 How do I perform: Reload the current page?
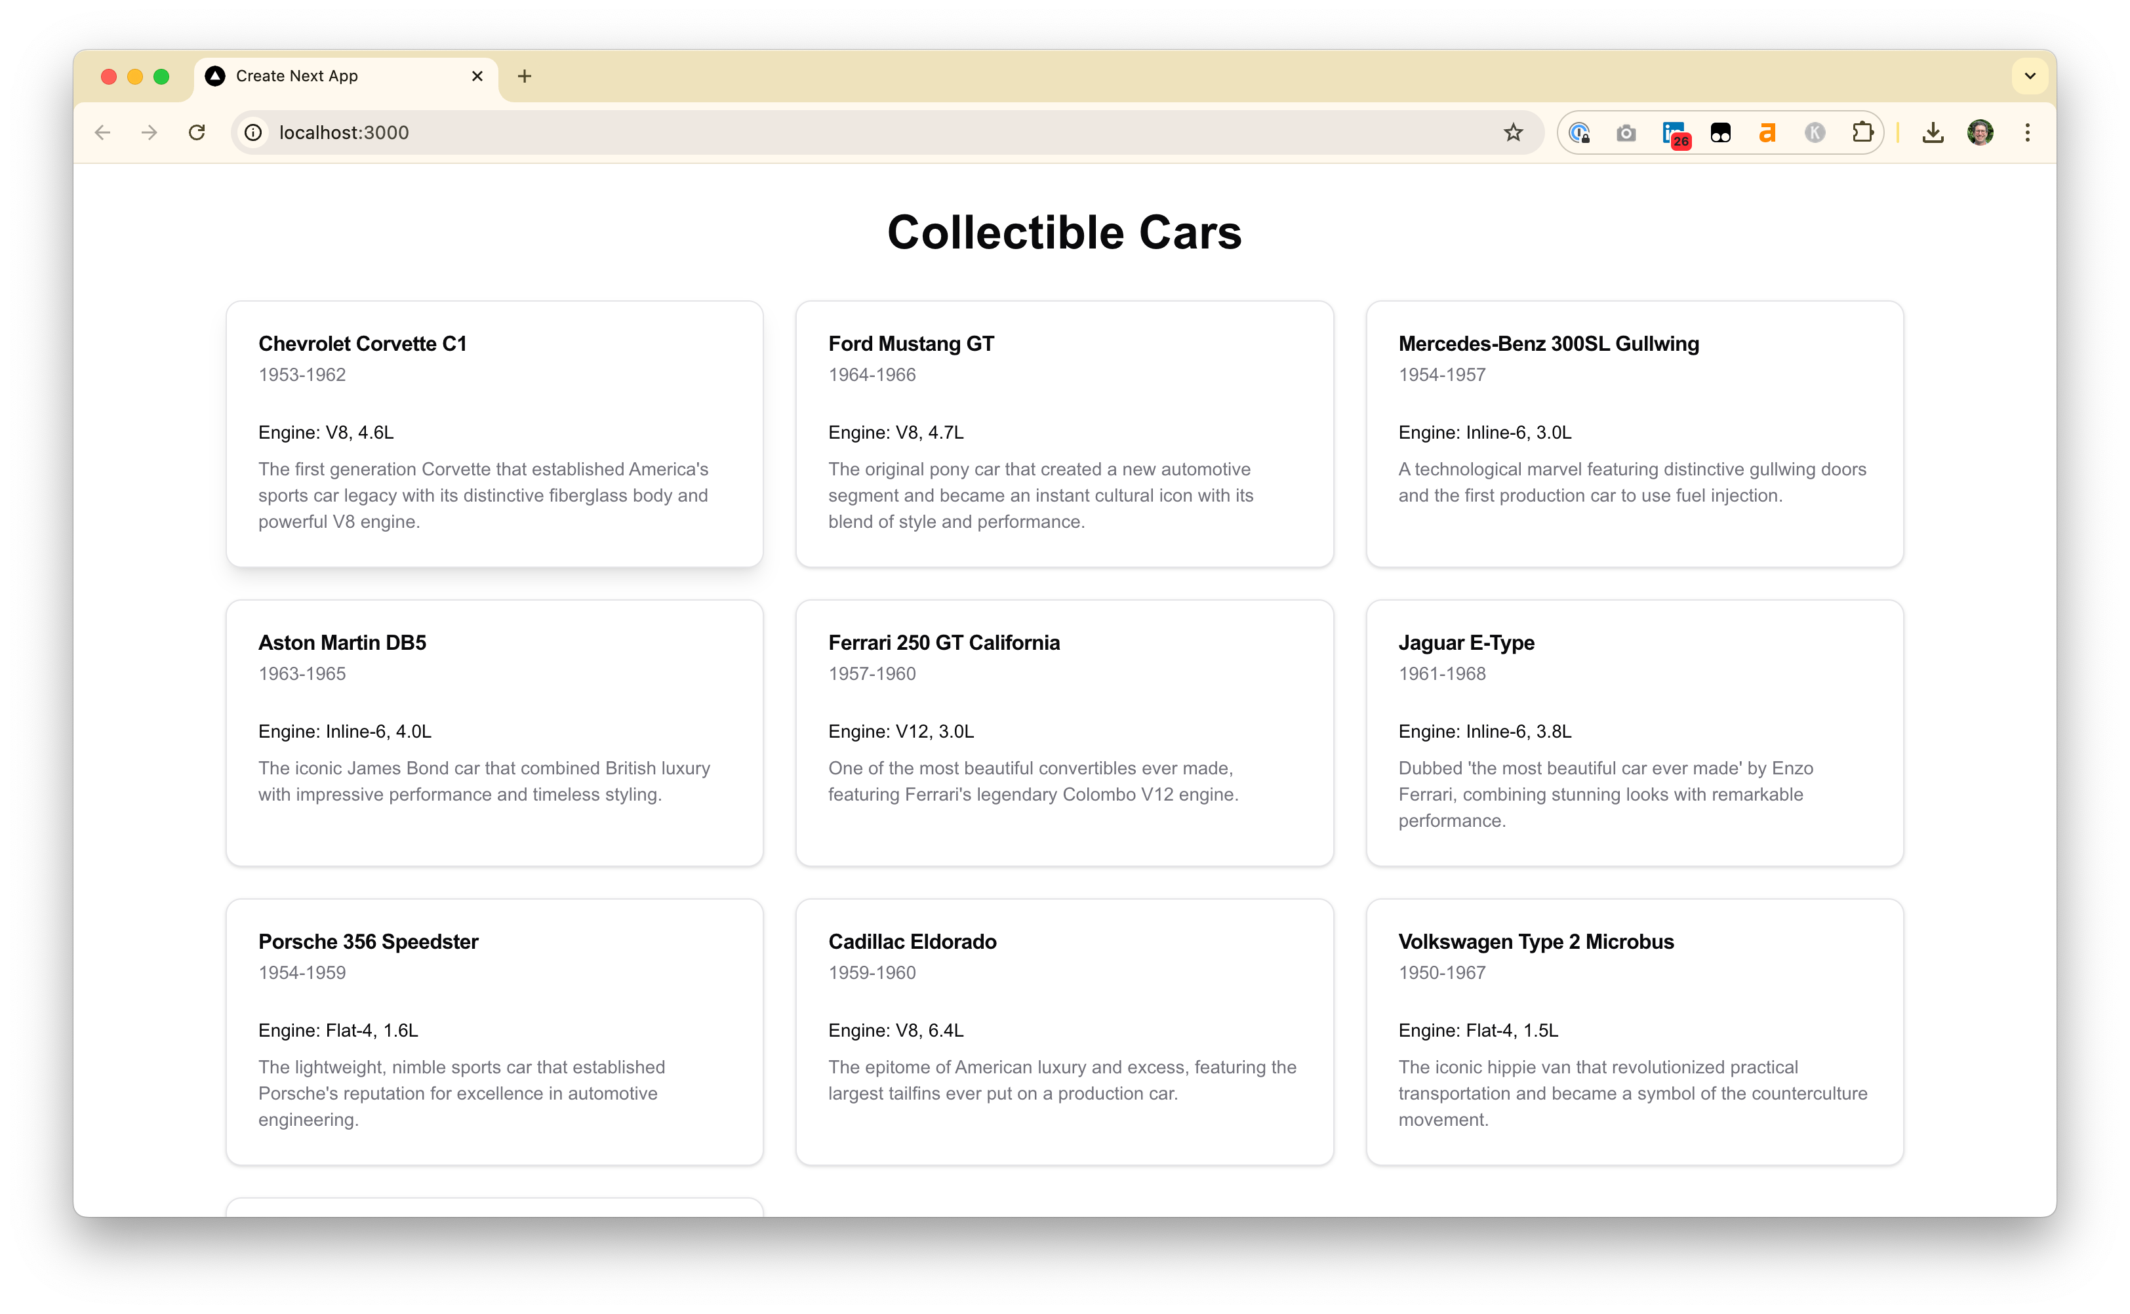[197, 132]
